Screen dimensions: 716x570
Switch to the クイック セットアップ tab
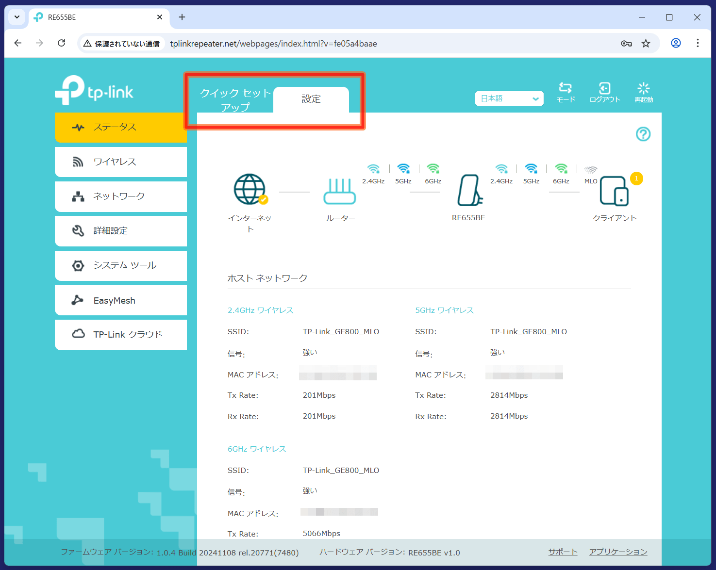tap(235, 99)
